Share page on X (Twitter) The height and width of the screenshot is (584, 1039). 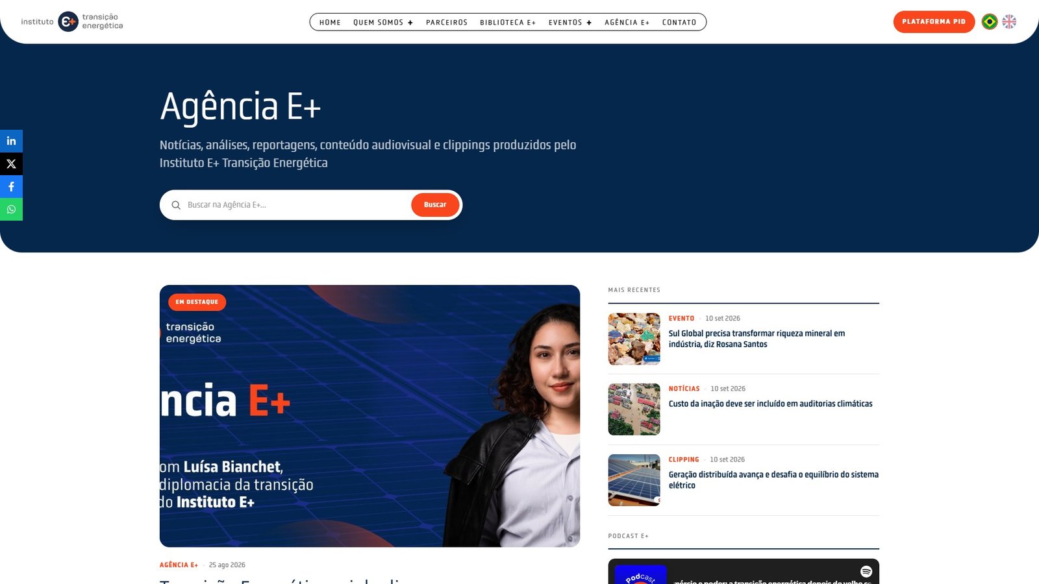coord(11,164)
